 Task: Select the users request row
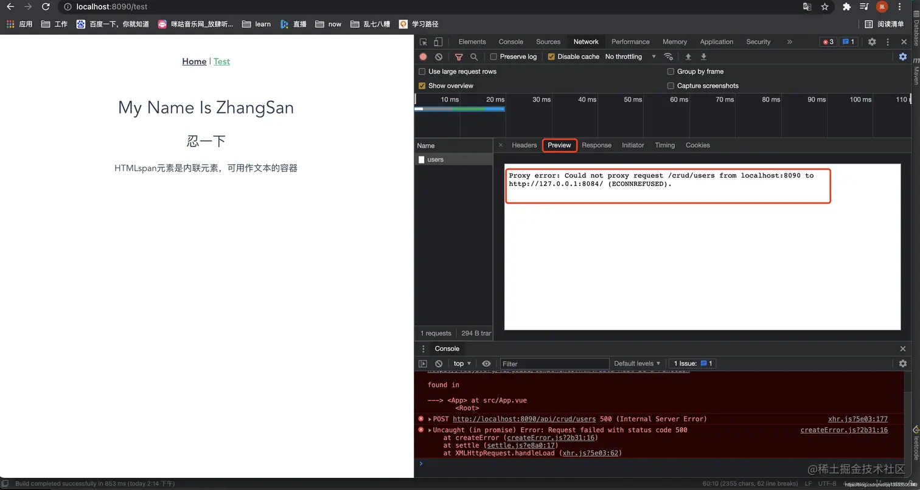point(453,159)
